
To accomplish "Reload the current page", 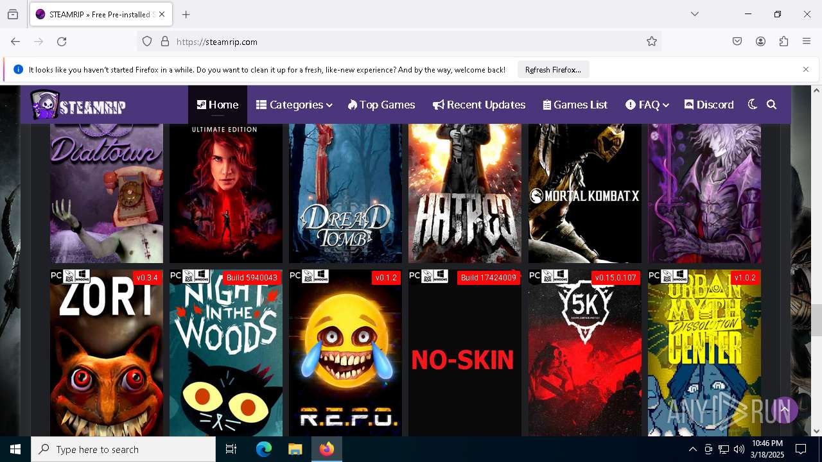I will [62, 41].
